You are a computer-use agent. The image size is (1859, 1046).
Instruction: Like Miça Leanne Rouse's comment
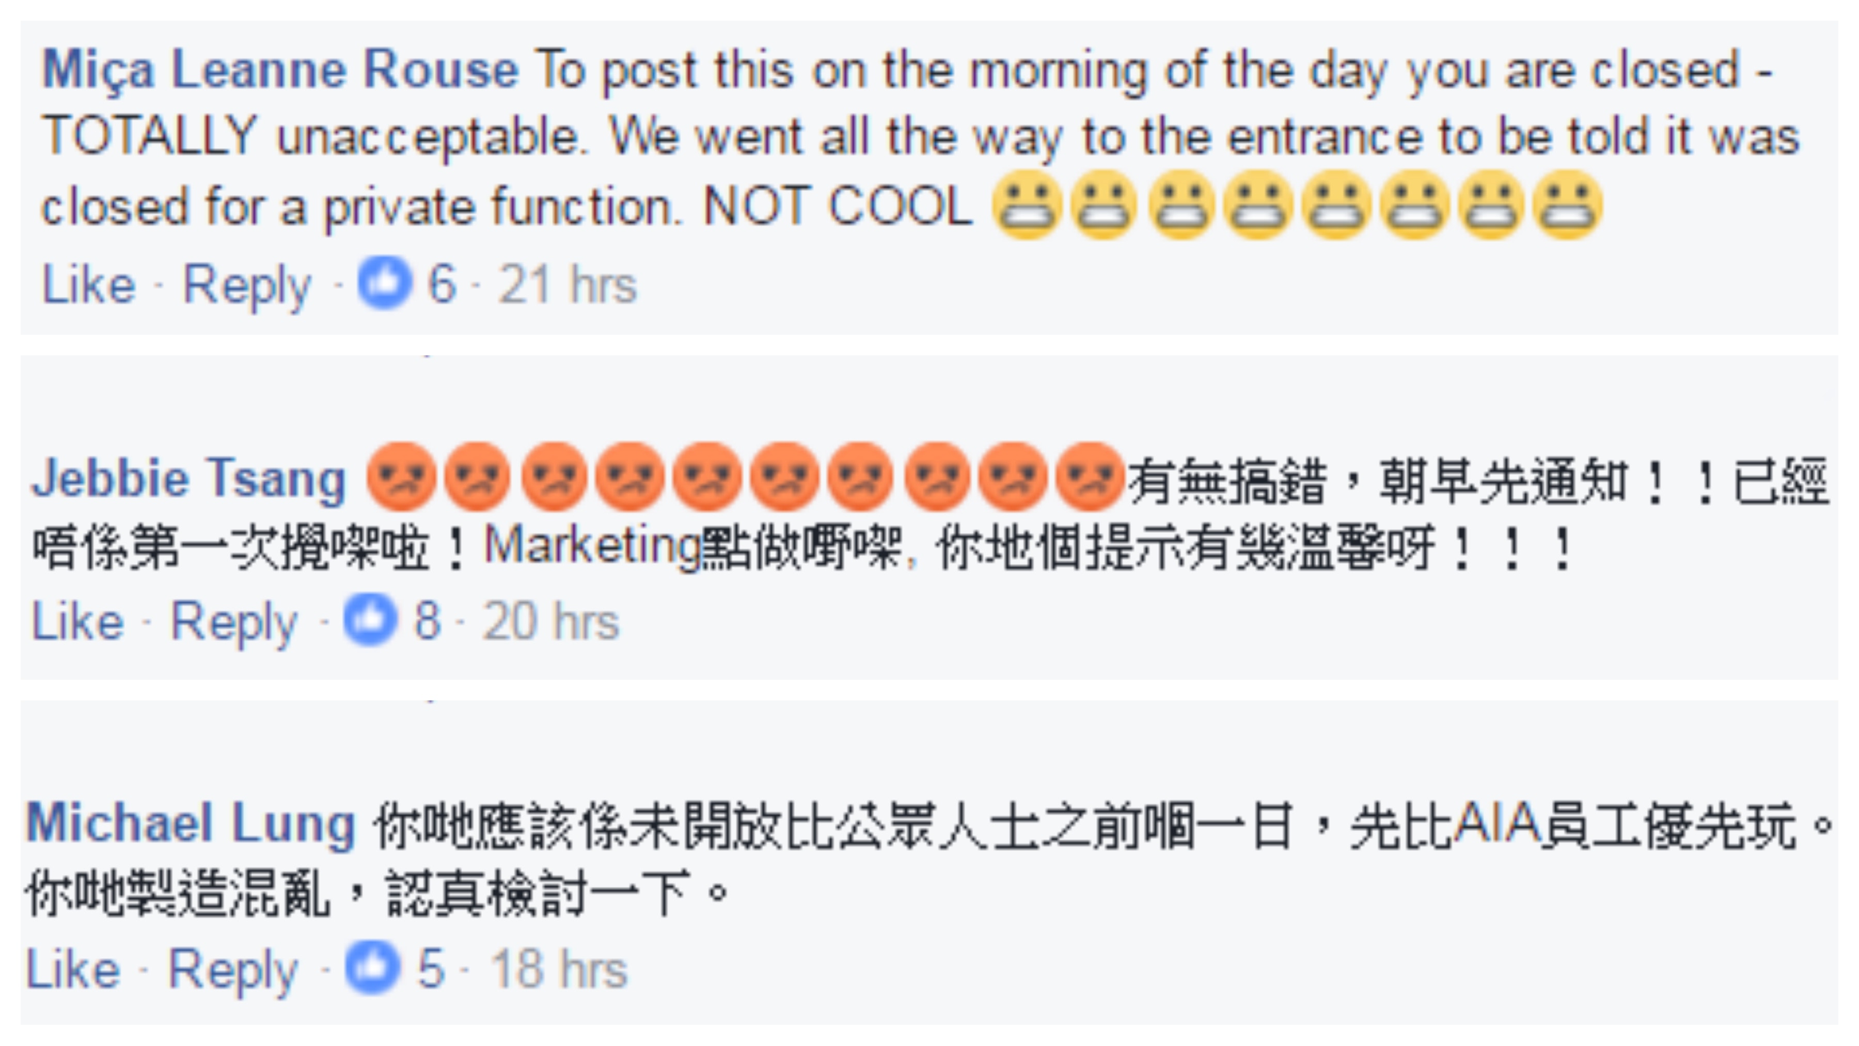[89, 285]
